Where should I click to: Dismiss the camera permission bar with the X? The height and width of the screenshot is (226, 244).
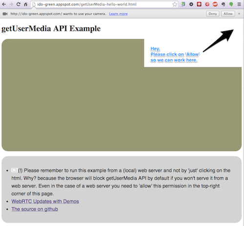point(239,14)
